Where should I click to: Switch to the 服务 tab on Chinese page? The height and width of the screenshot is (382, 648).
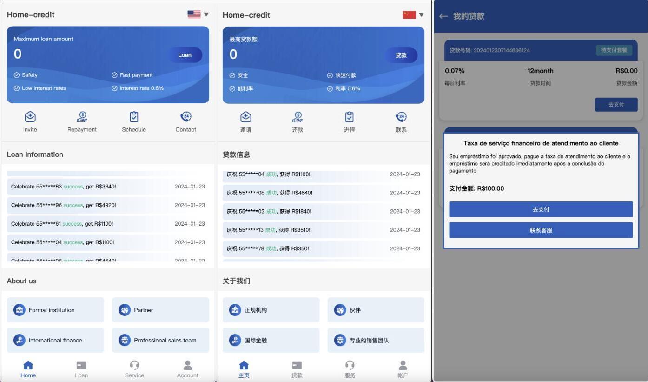point(349,369)
